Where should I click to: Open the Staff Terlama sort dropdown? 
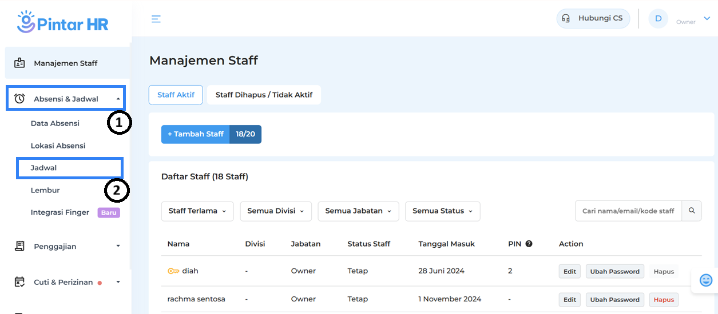point(197,211)
